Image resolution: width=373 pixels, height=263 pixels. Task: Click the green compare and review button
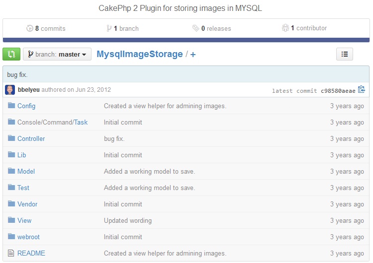11,54
